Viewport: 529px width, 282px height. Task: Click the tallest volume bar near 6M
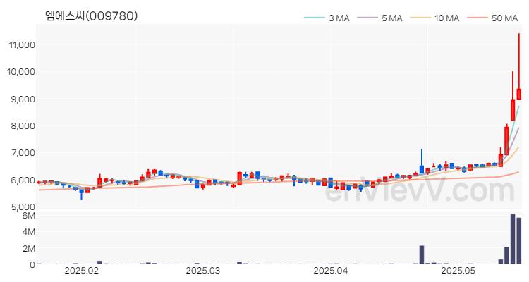[513, 239]
